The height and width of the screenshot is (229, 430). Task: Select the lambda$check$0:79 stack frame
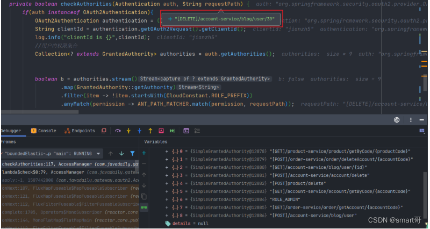[x=70, y=172]
